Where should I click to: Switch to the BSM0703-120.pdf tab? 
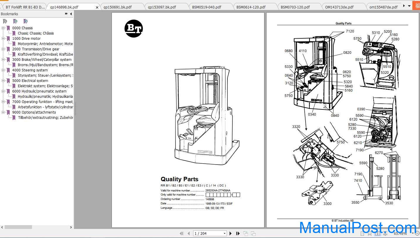point(295,7)
